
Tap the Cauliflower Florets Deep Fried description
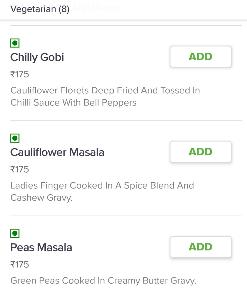click(x=105, y=97)
